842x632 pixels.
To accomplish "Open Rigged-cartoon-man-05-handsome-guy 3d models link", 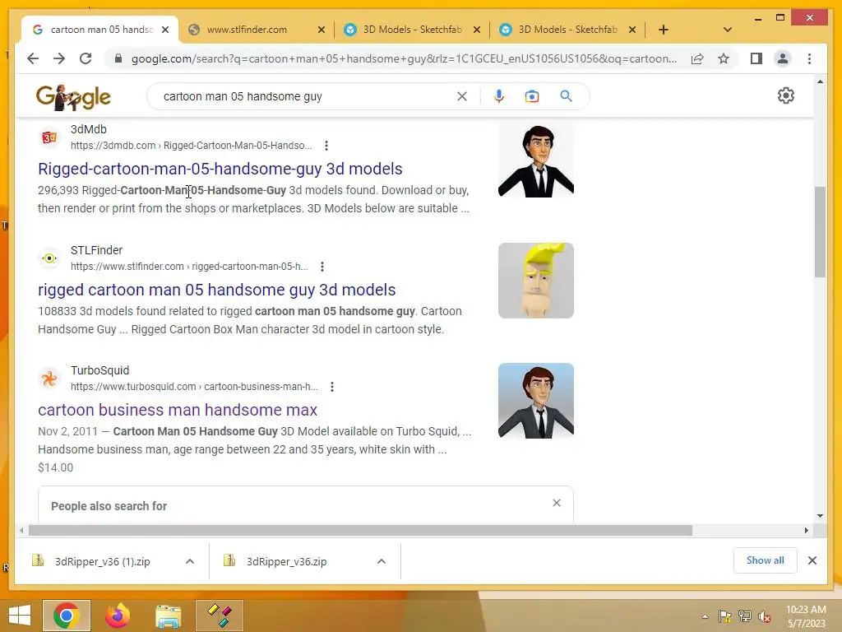I will point(220,169).
